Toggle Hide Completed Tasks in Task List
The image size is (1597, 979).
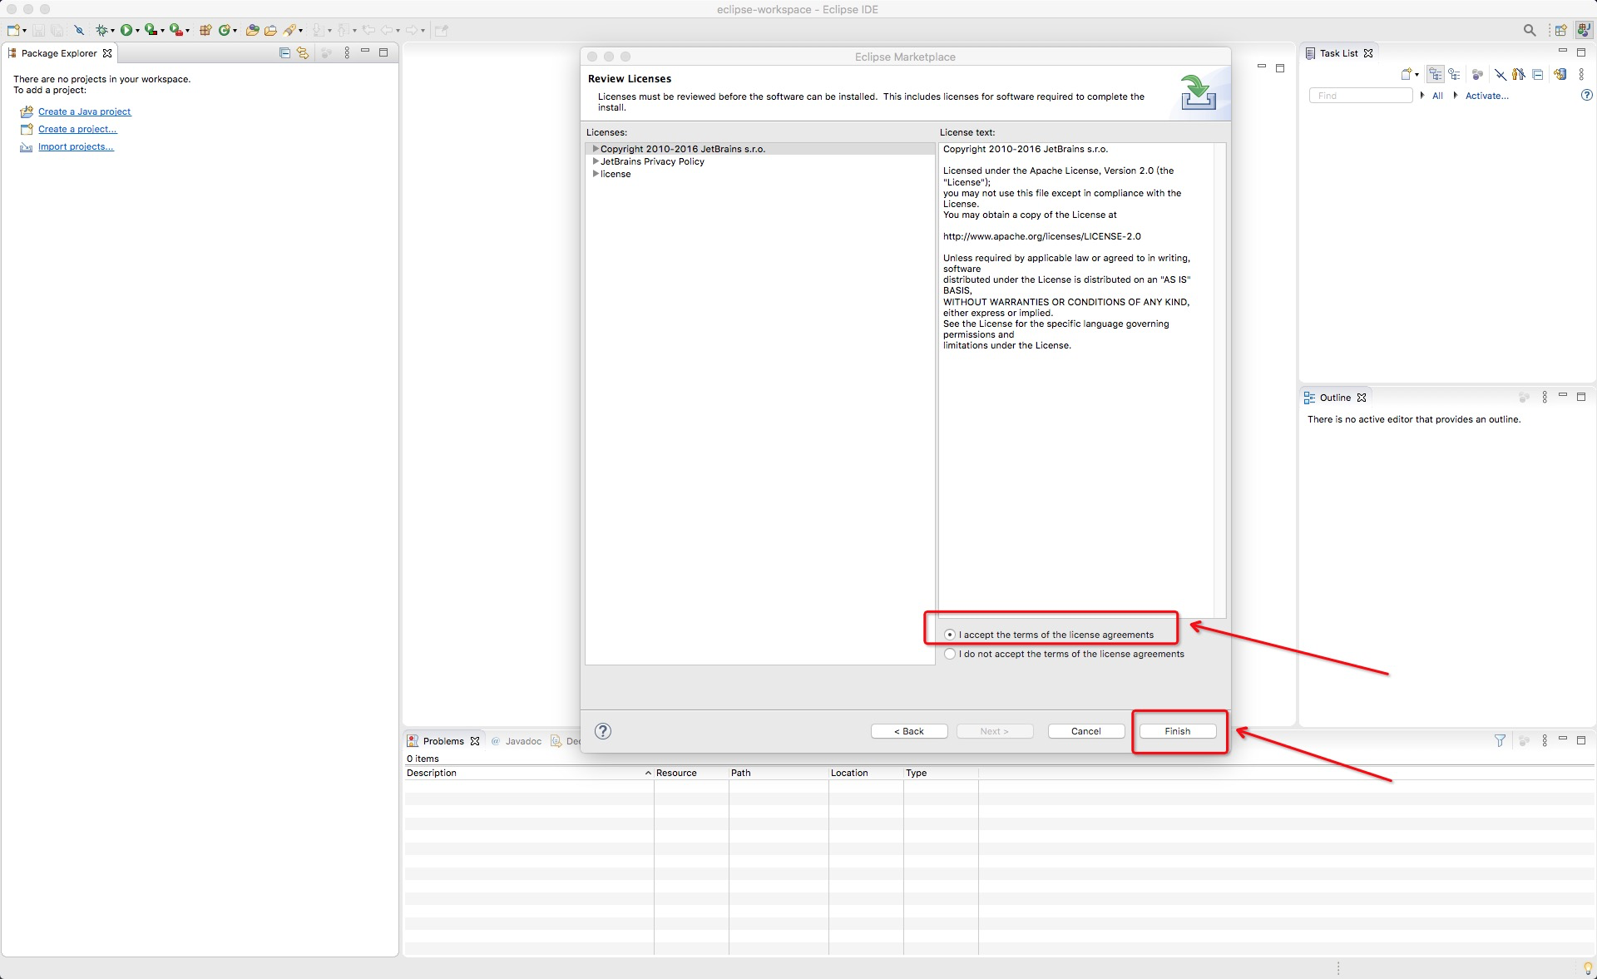coord(1501,74)
